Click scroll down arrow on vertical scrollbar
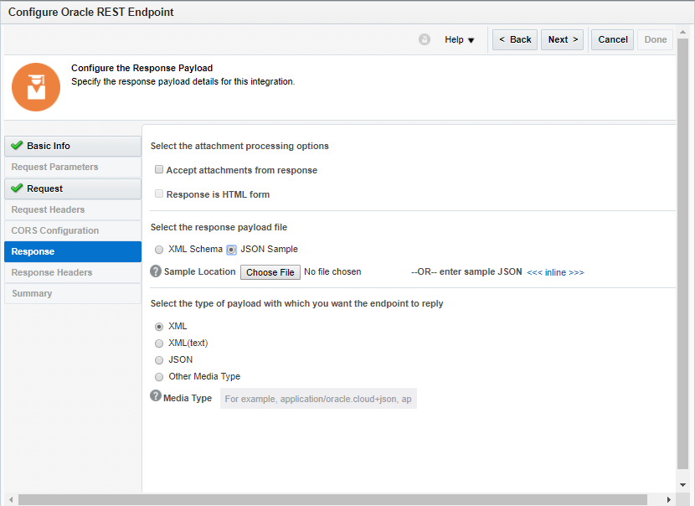The width and height of the screenshot is (695, 506). (x=683, y=484)
